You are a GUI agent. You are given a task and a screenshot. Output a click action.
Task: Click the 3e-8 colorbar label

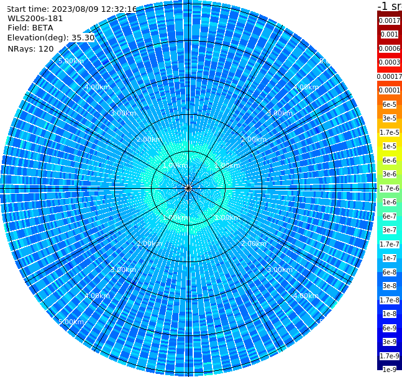(x=390, y=286)
